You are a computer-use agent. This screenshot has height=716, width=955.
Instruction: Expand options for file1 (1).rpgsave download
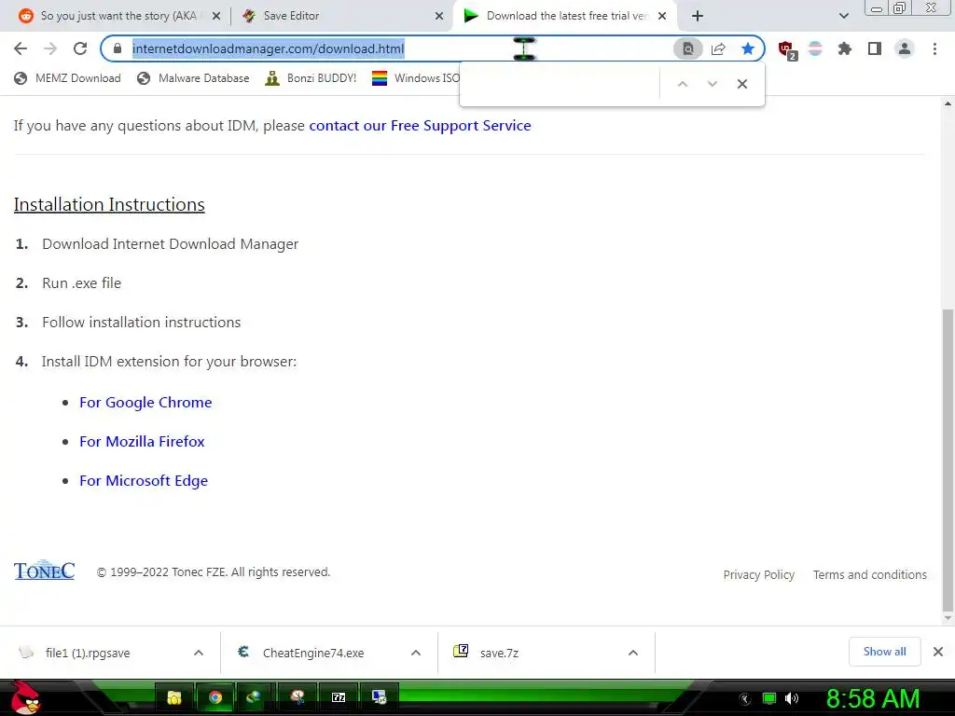click(199, 653)
